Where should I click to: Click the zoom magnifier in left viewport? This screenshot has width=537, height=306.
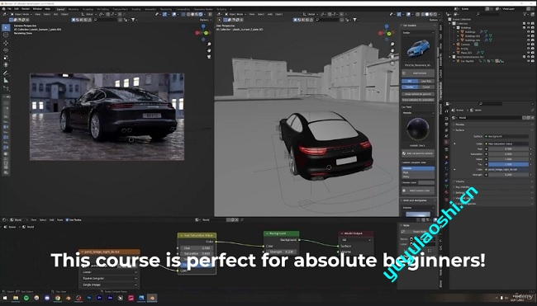(x=209, y=45)
